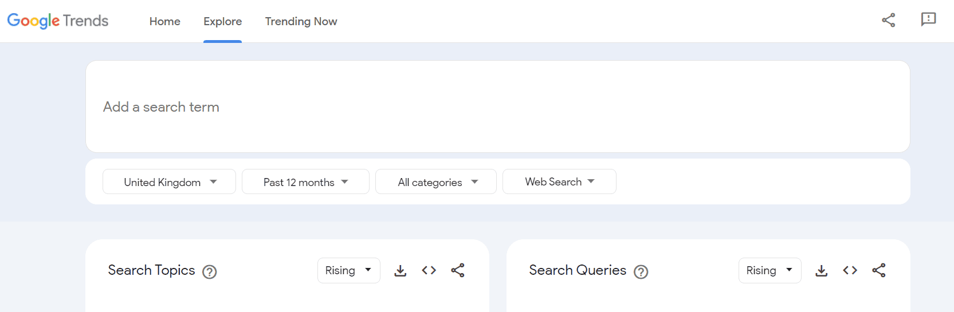Image resolution: width=954 pixels, height=312 pixels.
Task: Open the send feedback icon
Action: point(928,19)
